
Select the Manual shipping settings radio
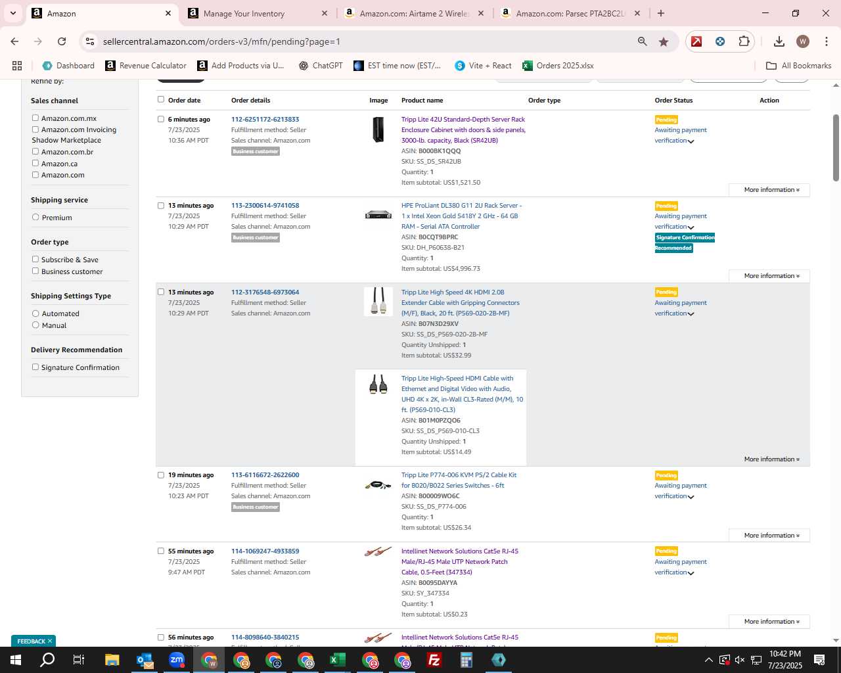pos(35,325)
